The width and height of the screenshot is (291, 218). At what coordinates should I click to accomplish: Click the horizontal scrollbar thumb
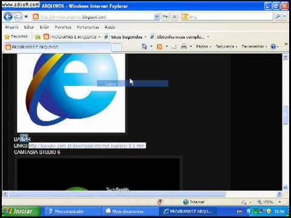pyautogui.click(x=117, y=194)
